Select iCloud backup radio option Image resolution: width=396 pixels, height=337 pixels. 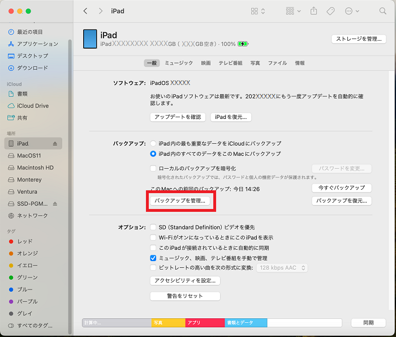[153, 144]
